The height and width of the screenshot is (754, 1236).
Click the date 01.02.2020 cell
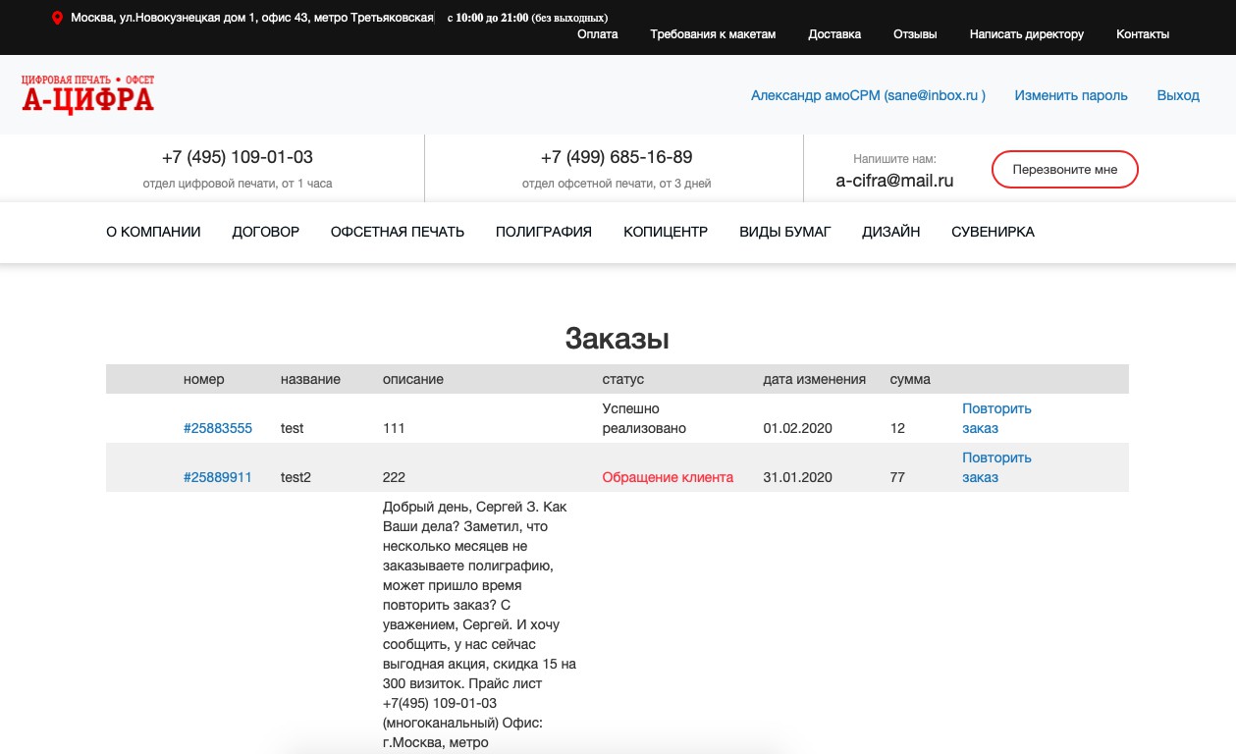coord(797,428)
